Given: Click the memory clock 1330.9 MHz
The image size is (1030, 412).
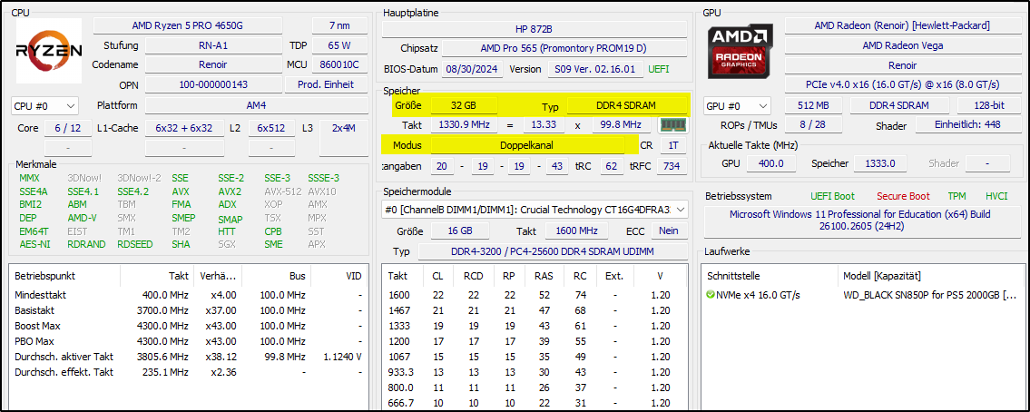Looking at the screenshot, I should [464, 125].
